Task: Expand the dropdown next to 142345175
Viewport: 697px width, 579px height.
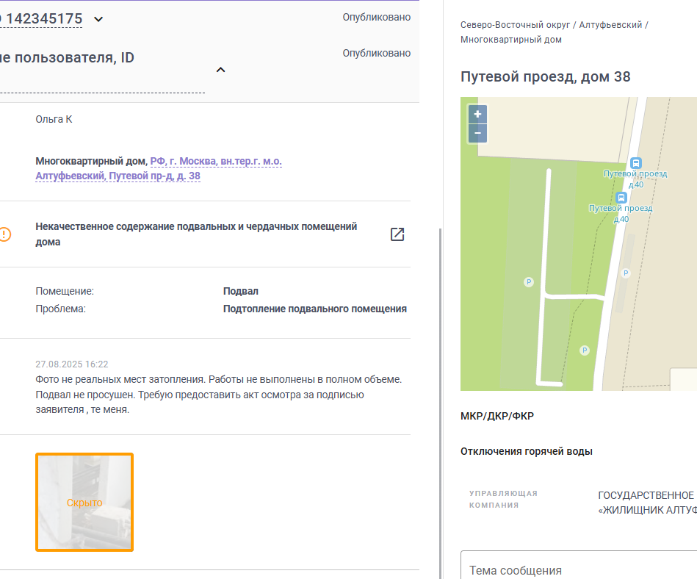Action: click(98, 19)
